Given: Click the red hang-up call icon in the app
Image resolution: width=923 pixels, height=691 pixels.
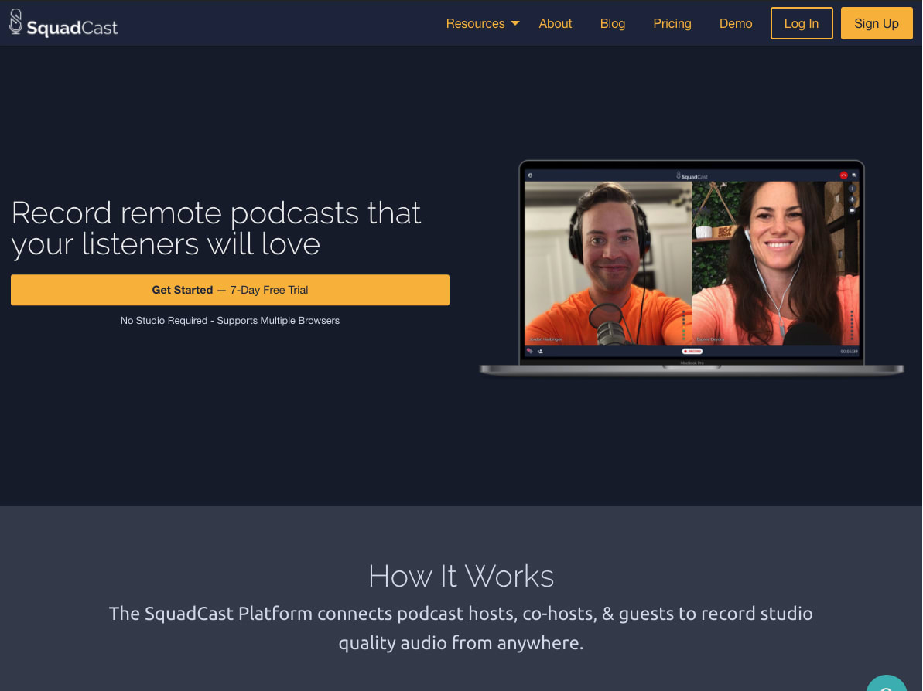Looking at the screenshot, I should click(843, 175).
